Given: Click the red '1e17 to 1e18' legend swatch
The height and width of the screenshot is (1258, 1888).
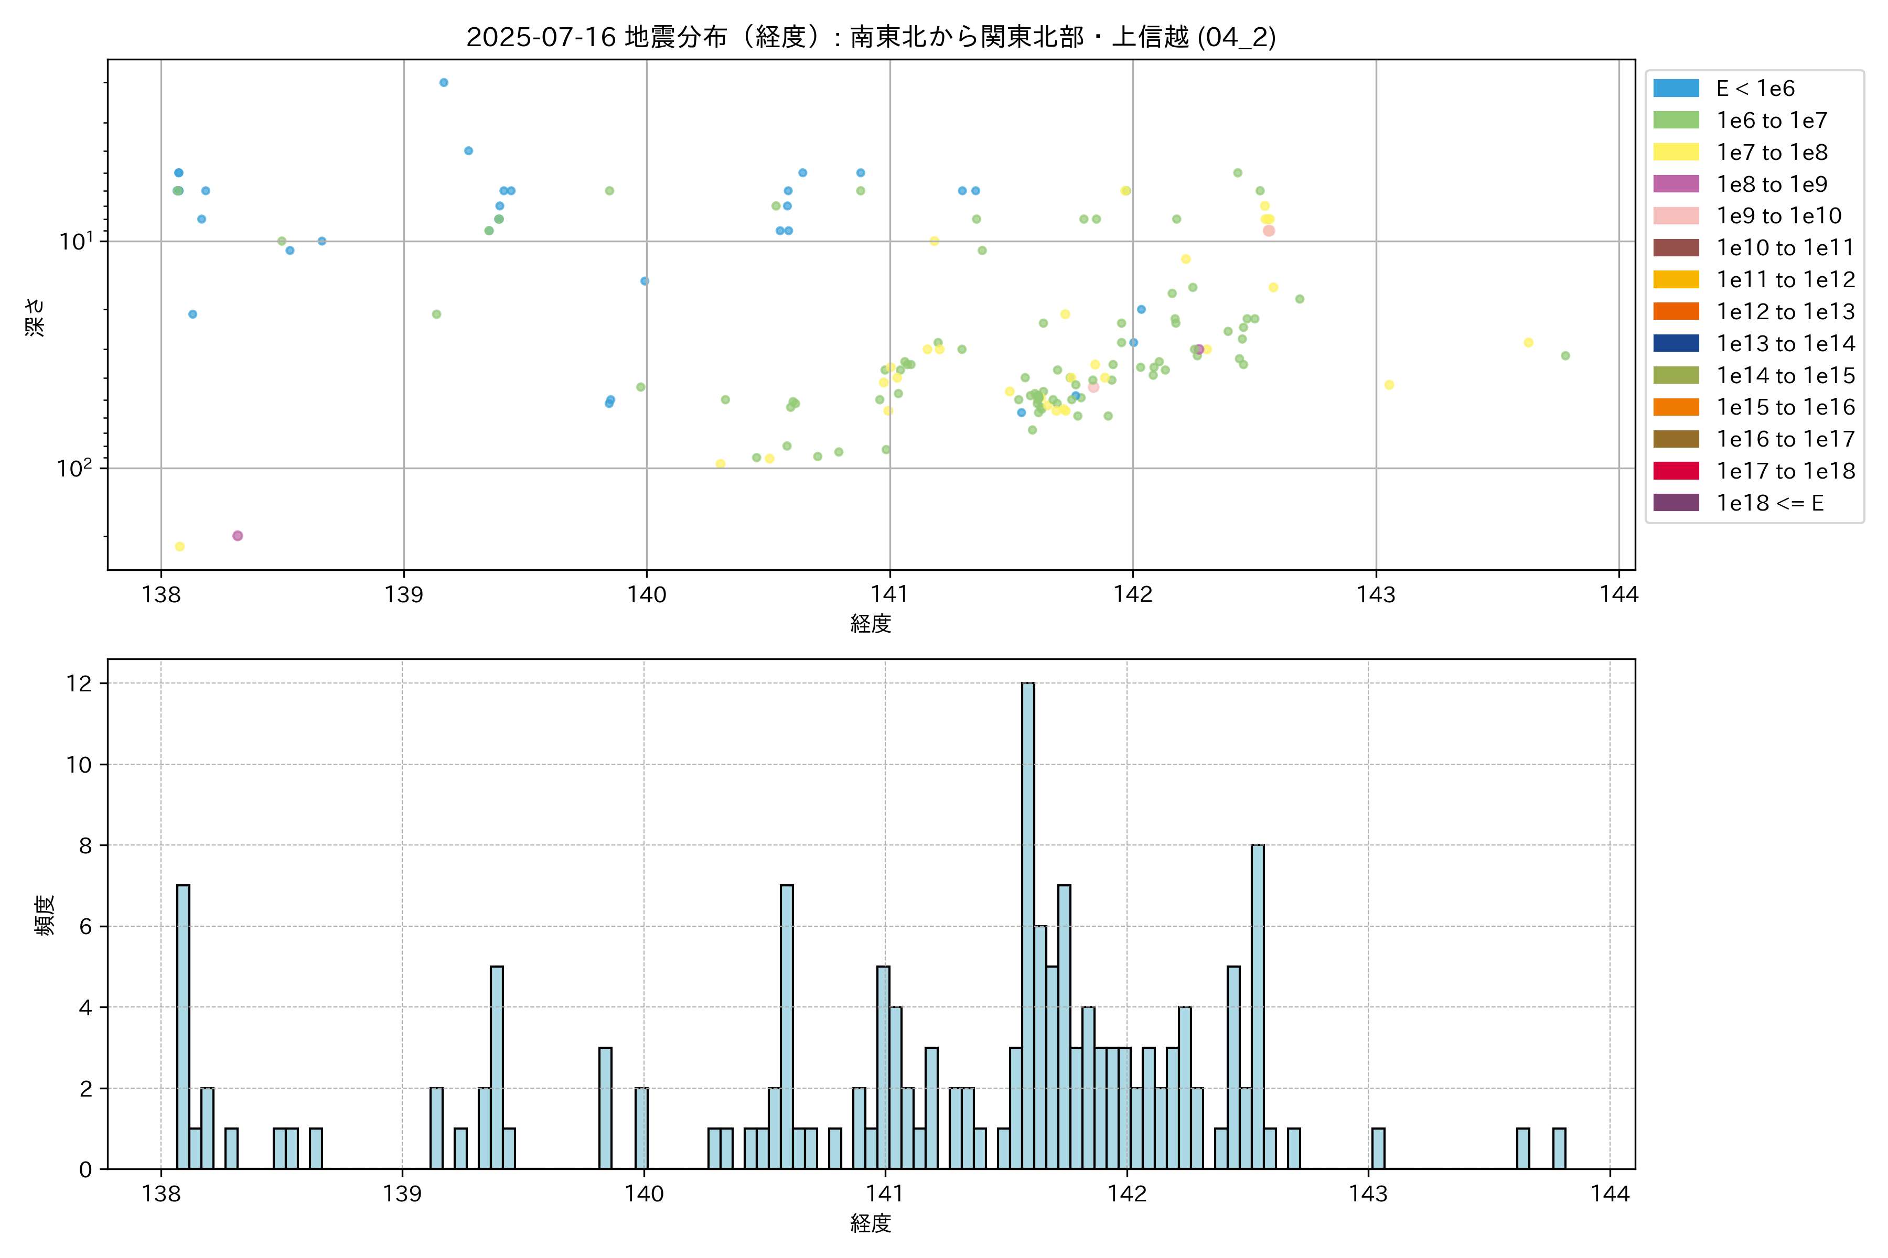Looking at the screenshot, I should click(1675, 471).
